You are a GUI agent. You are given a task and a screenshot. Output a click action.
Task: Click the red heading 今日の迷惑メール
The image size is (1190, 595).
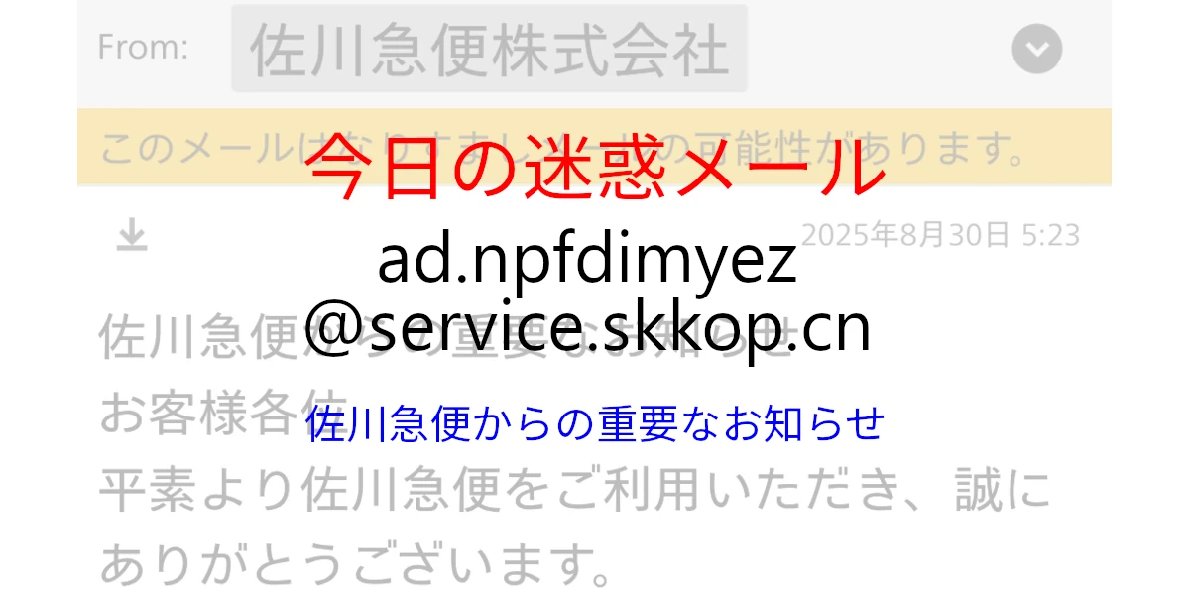[595, 168]
